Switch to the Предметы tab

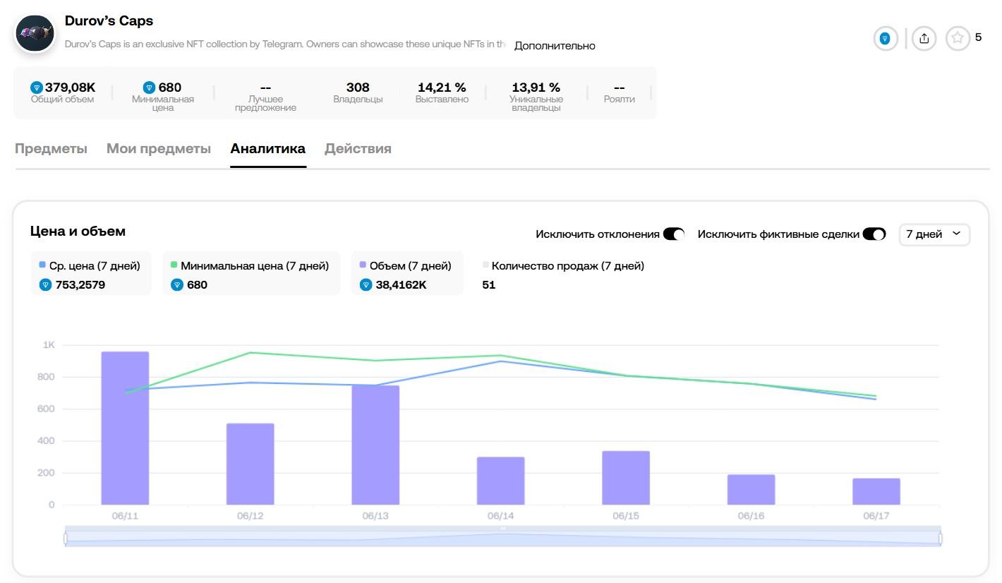point(51,148)
